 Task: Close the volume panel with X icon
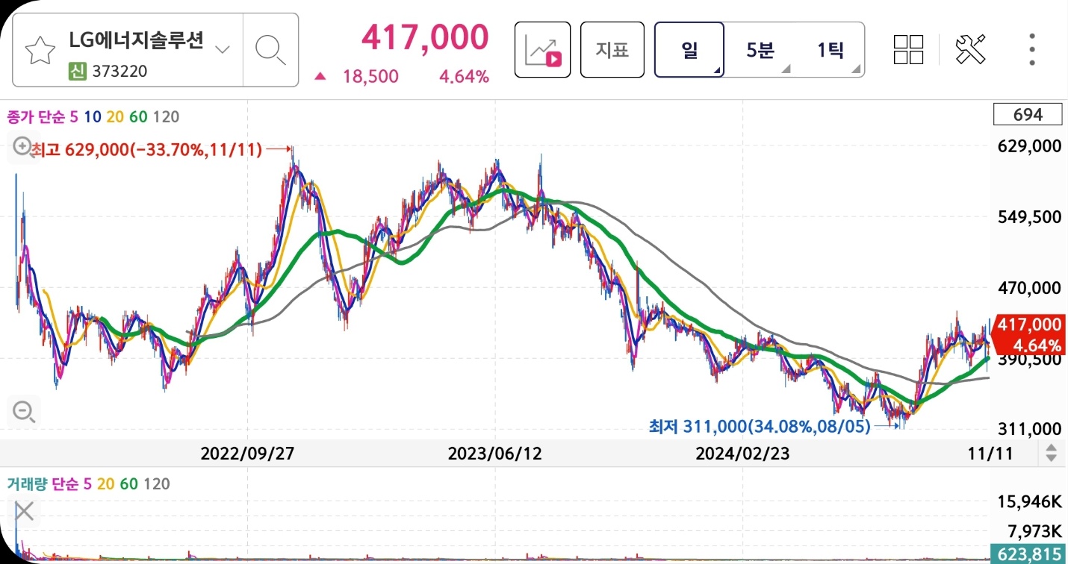(x=25, y=511)
